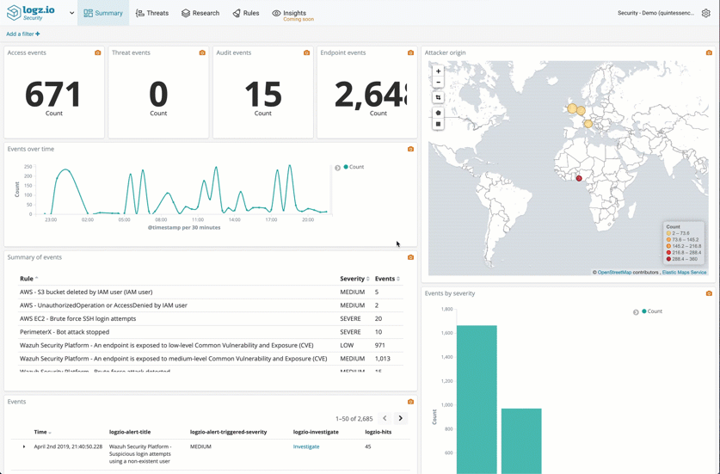
Task: Click the red attacker marker in Africa
Action: pyautogui.click(x=579, y=178)
